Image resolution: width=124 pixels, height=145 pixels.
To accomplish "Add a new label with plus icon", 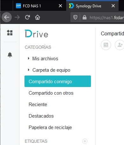I will [x=85, y=141].
